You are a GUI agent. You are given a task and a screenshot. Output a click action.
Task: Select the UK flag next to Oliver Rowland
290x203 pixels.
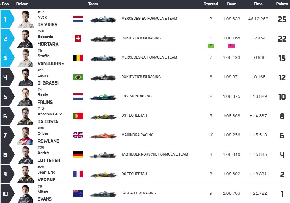point(78,135)
